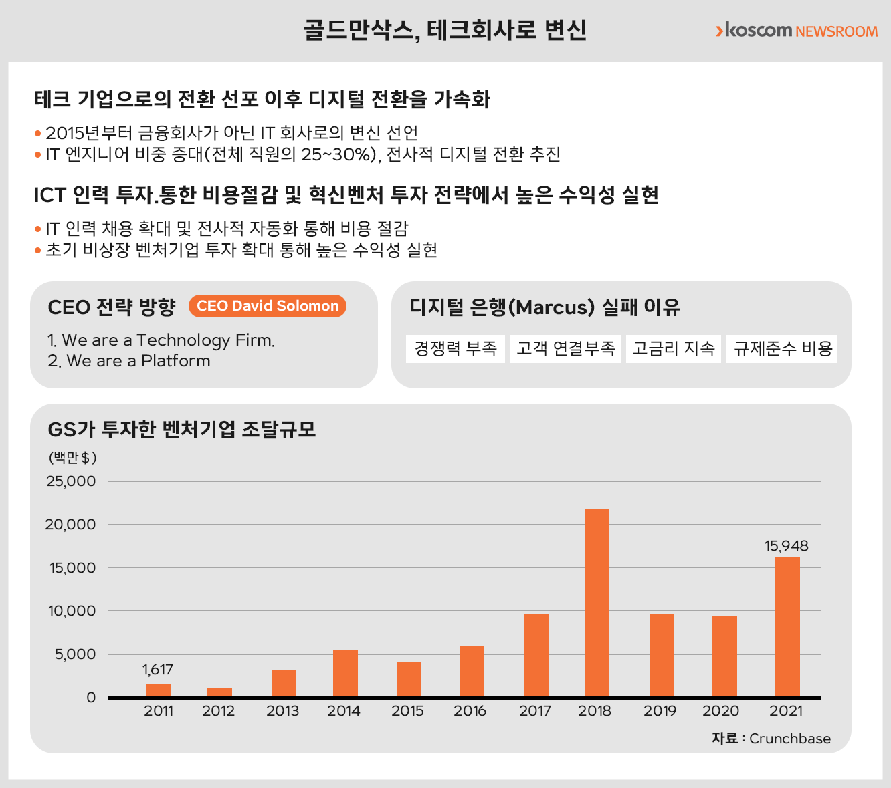891x788 pixels.
Task: Click the chart title GS가 투자한 벤처기업 조달규모
Action: [x=182, y=429]
